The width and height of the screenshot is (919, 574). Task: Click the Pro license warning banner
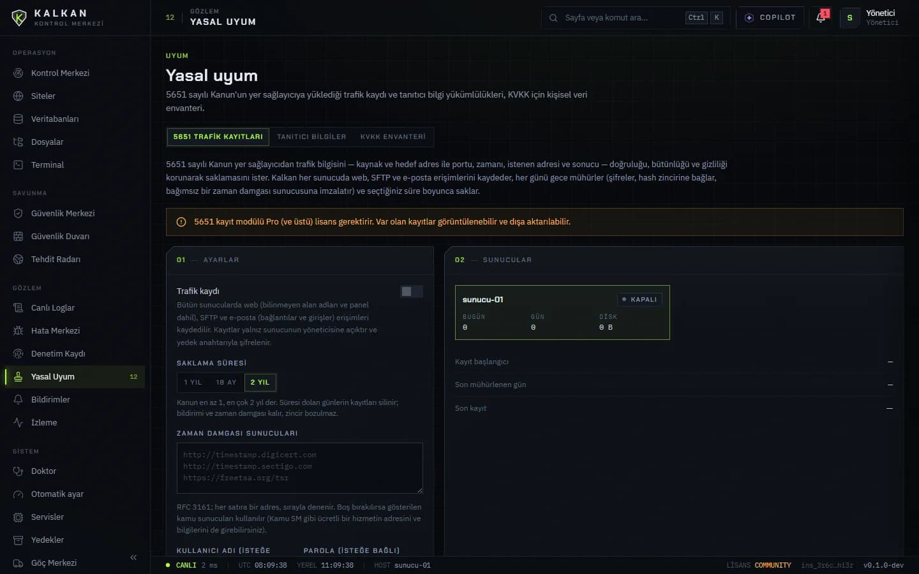tap(535, 222)
